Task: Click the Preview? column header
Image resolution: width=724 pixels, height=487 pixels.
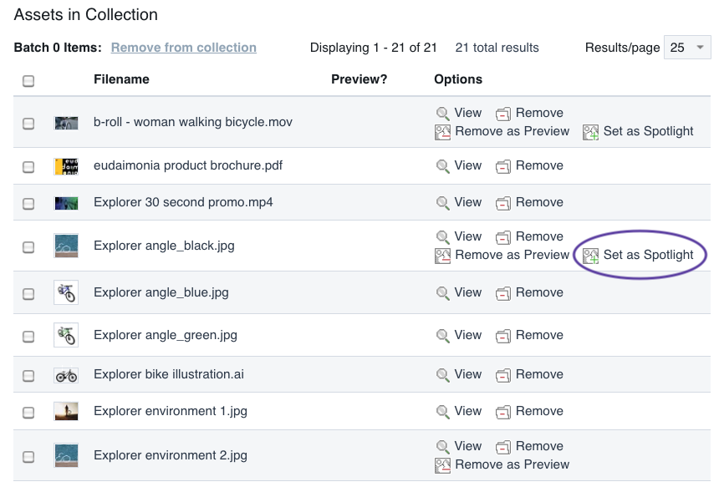Action: [x=359, y=79]
